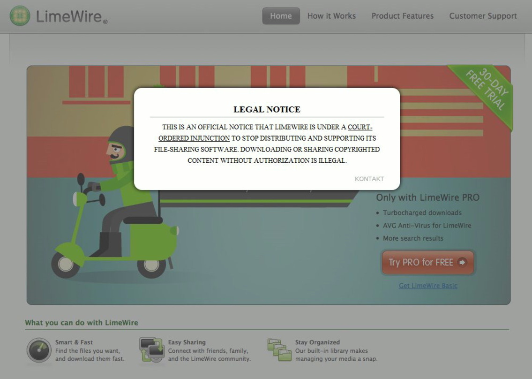The width and height of the screenshot is (532, 379).
Task: Click the LimeWire lime logo icon
Action: click(20, 15)
